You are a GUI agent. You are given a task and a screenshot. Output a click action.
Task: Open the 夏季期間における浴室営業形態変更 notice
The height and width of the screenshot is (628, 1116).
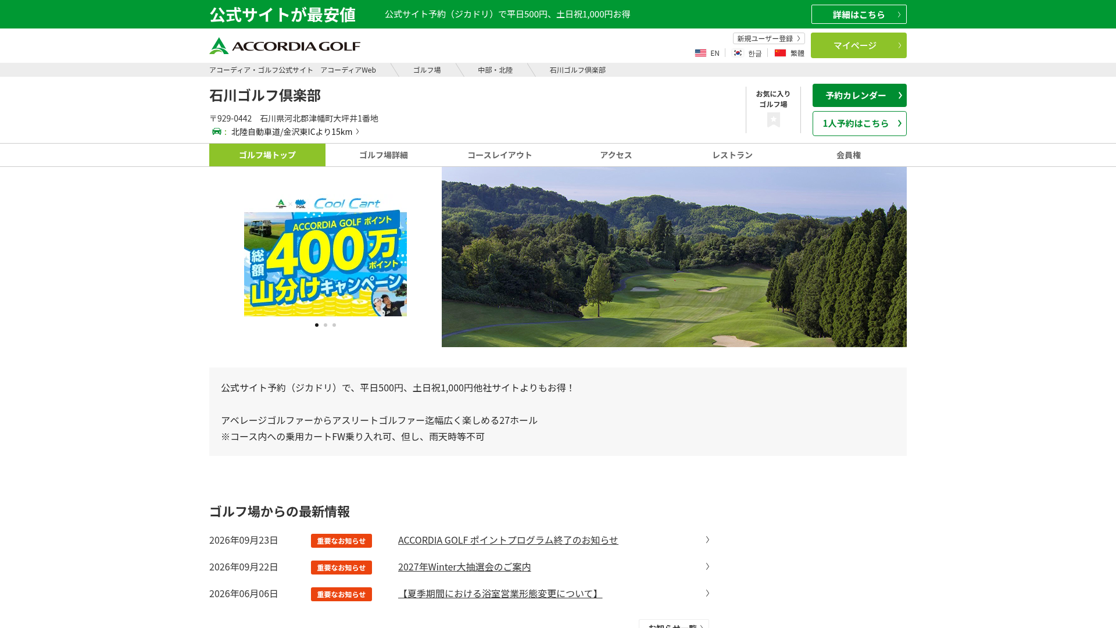pyautogui.click(x=500, y=594)
